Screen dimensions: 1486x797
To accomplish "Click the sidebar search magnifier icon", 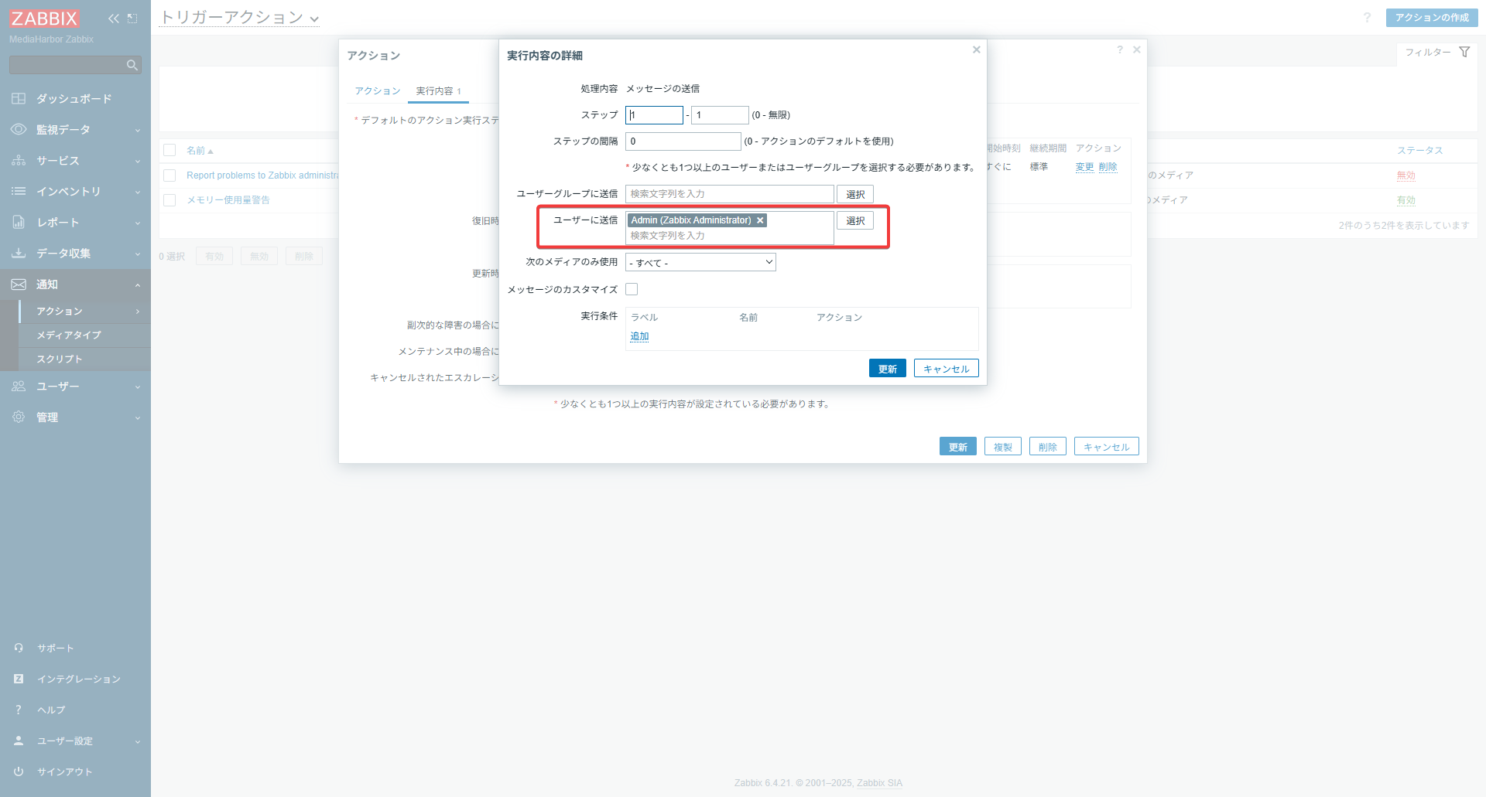I will pos(132,66).
